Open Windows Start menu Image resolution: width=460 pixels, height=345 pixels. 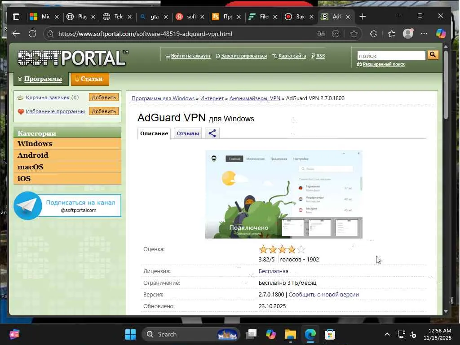(x=131, y=334)
